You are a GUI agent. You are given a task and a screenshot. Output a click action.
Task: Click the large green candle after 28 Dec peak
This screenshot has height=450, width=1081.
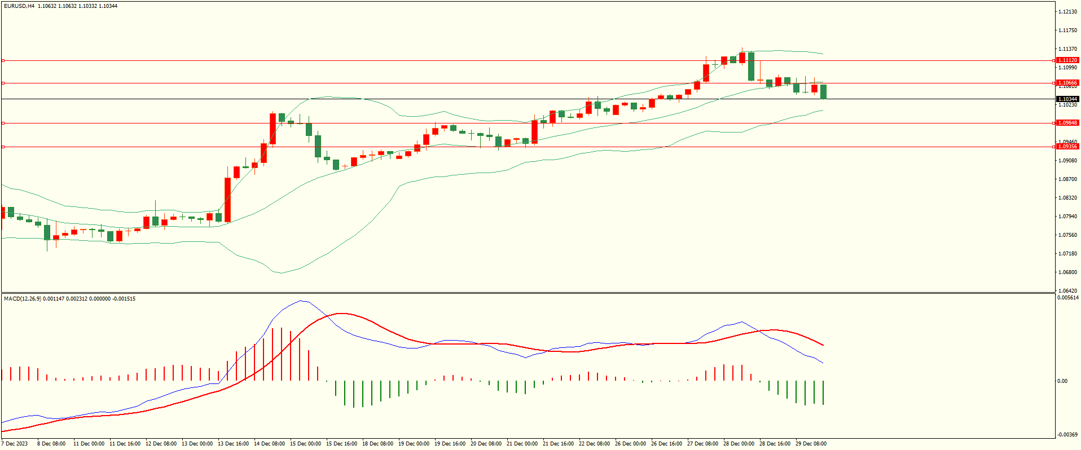click(x=751, y=67)
